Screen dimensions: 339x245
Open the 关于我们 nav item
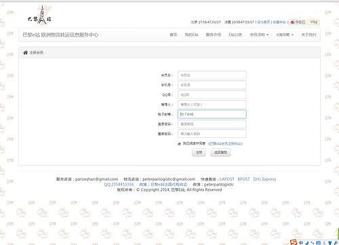click(x=308, y=35)
